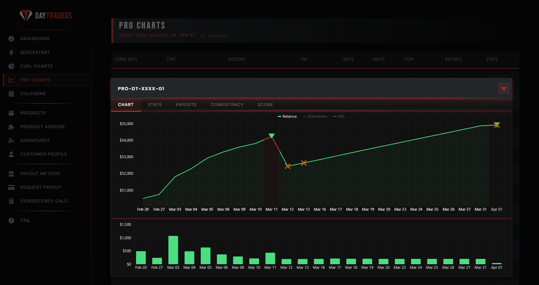Screen dimensions: 539x285
Task: Toggle the P&L legend series
Action: [339, 116]
